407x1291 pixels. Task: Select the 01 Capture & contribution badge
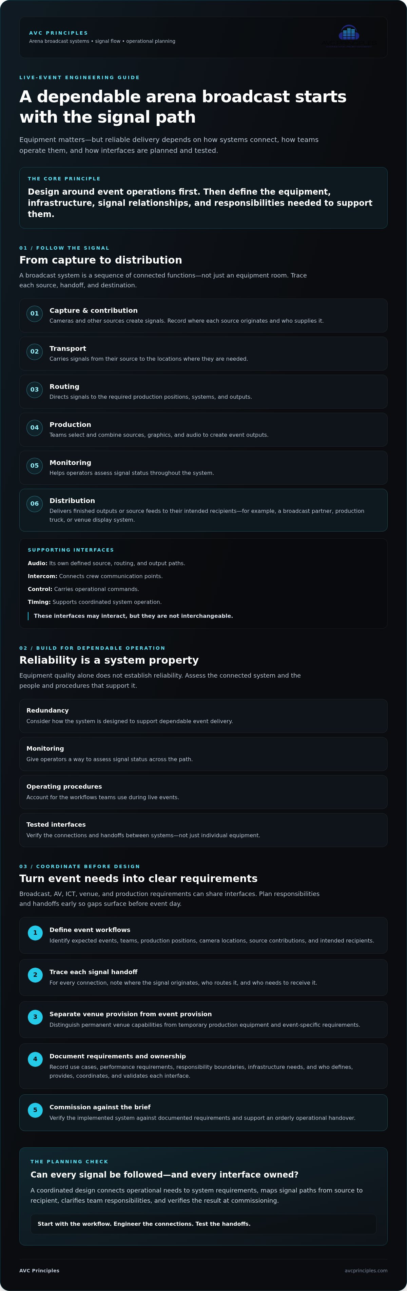coord(35,314)
